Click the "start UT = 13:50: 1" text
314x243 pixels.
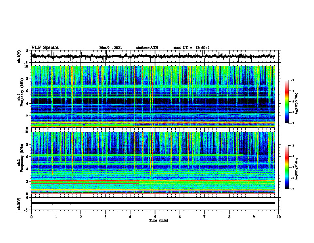[191, 48]
